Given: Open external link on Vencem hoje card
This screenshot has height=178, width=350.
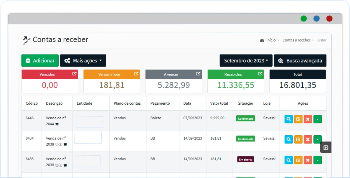Looking at the screenshot, I should (136, 74).
